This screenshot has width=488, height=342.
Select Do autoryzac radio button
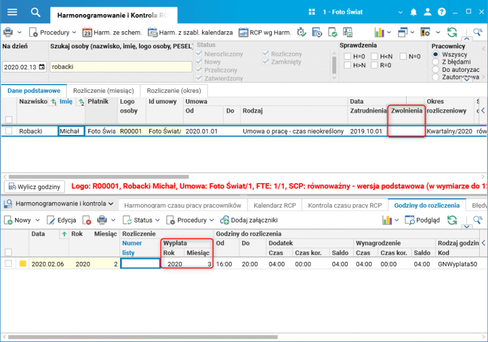pos(436,69)
